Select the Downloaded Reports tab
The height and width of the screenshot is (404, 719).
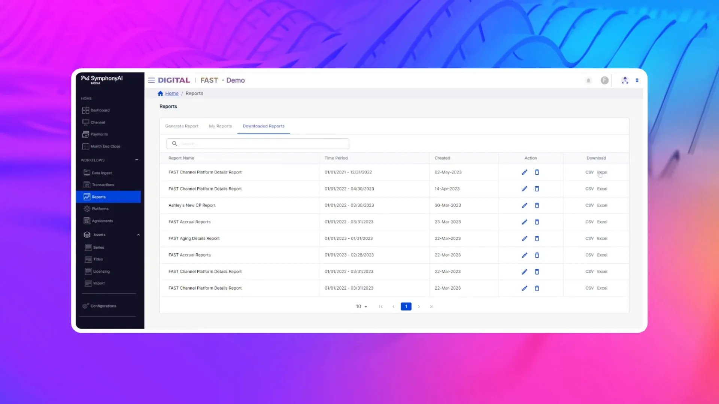click(x=263, y=126)
